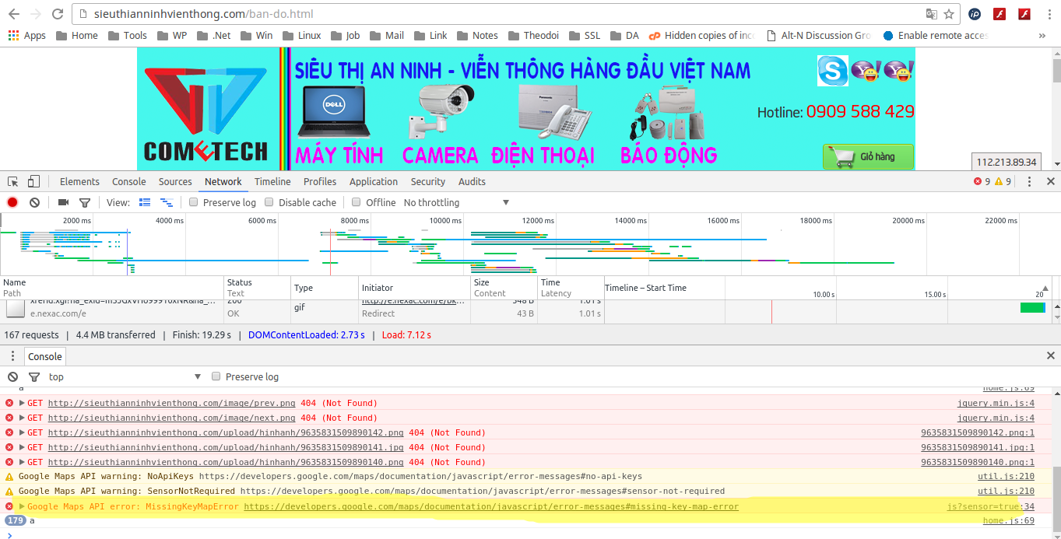Tick the Offline checkbox
This screenshot has height=539, width=1061.
pos(357,202)
